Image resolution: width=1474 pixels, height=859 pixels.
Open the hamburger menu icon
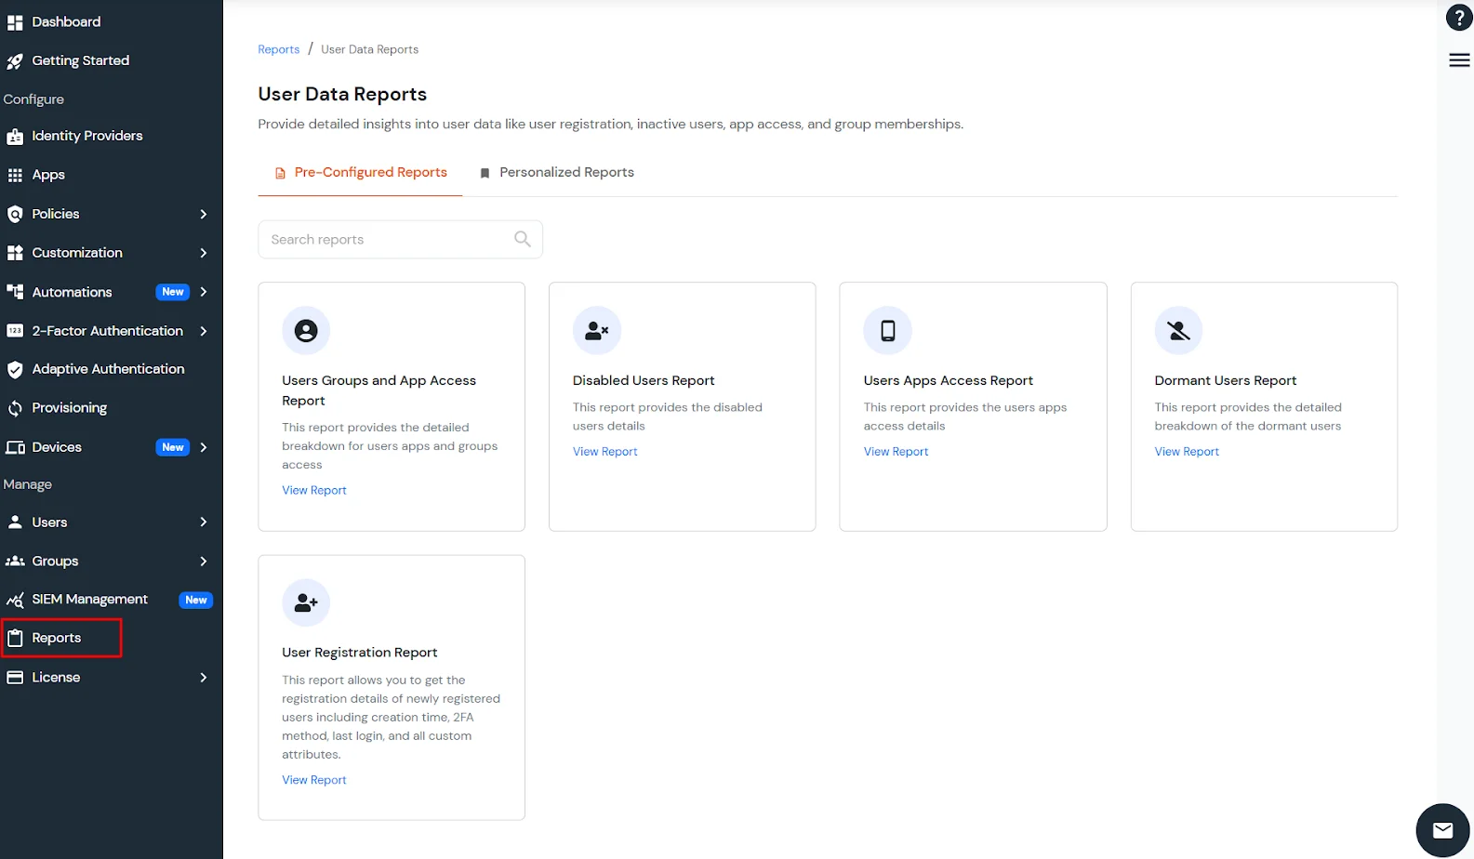[1459, 60]
